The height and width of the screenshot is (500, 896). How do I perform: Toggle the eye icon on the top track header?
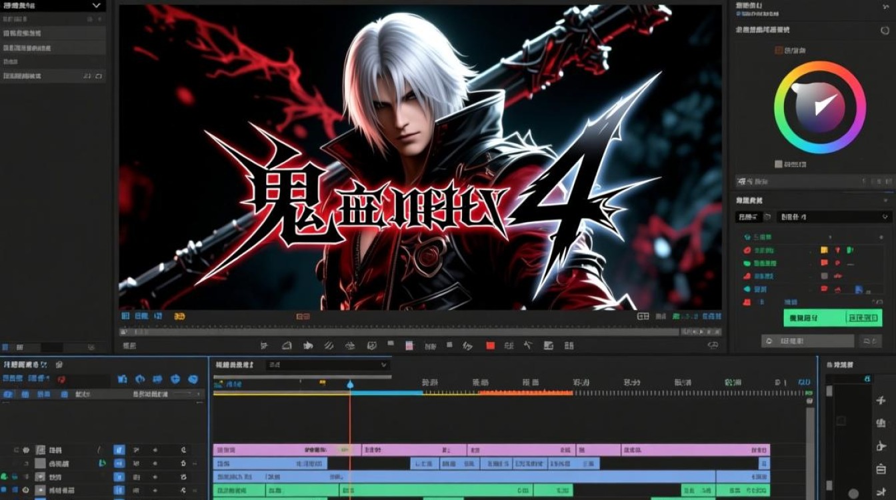point(26,450)
